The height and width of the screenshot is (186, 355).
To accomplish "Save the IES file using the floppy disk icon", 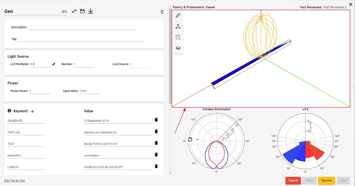I will pyautogui.click(x=82, y=11).
